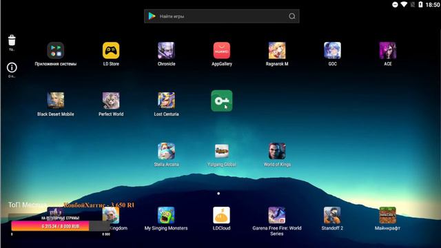Click the home screen page indicator dot

point(218,194)
